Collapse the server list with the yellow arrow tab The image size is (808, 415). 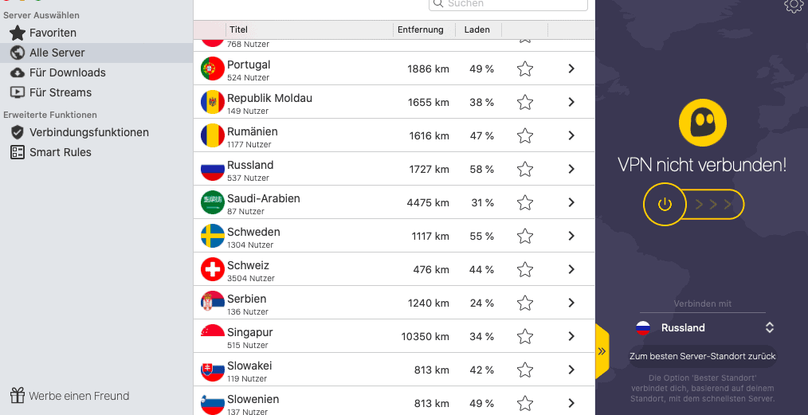point(602,351)
